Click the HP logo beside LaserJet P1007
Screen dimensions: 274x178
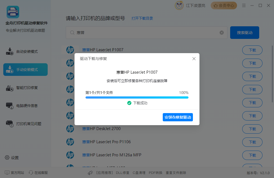[70, 50]
